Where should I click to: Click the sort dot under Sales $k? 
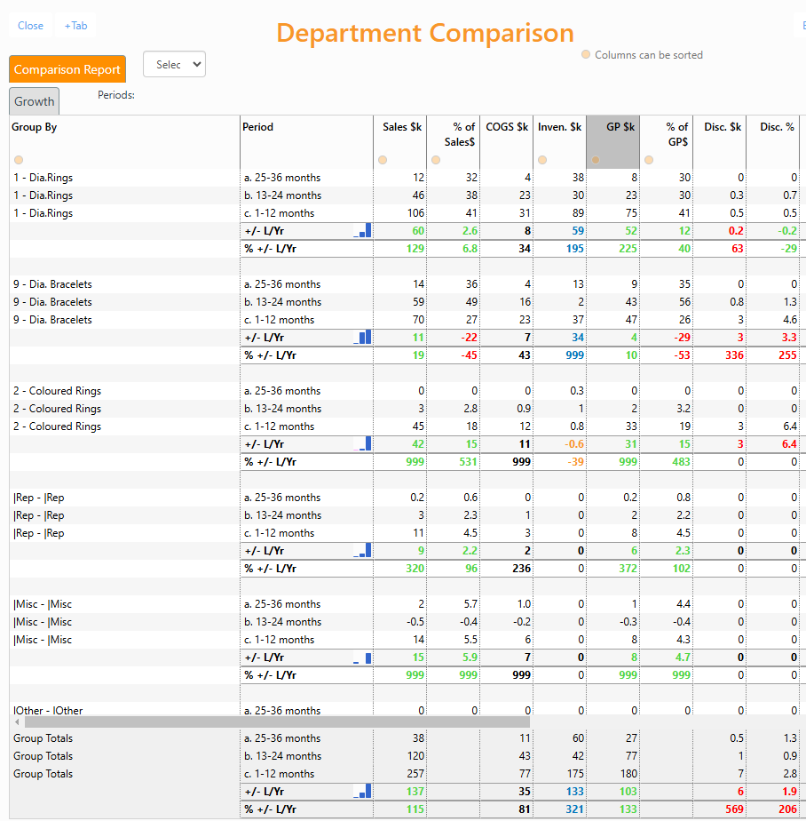pos(383,160)
